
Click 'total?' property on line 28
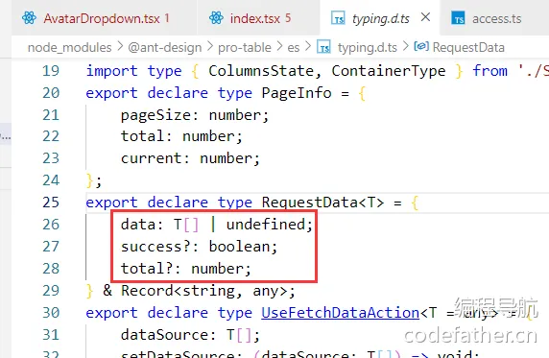(147, 269)
